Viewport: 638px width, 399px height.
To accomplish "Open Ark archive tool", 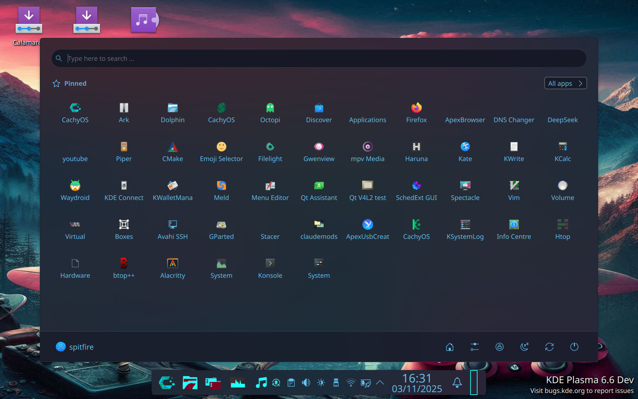I will 124,113.
